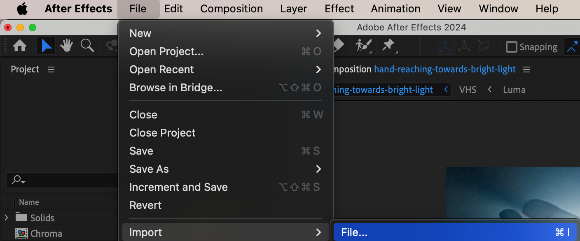Open the Composition menu in menu bar
This screenshot has width=580, height=241.
click(232, 9)
